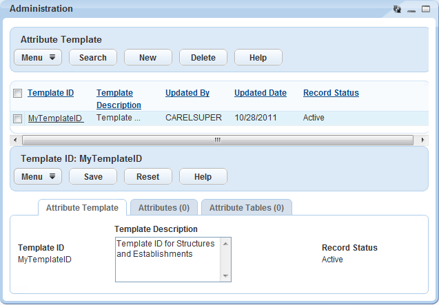Sort by Updated Date column
This screenshot has width=439, height=305.
(258, 93)
